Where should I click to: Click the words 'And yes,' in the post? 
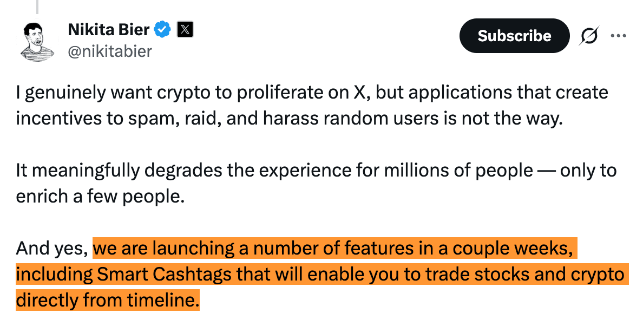point(52,249)
